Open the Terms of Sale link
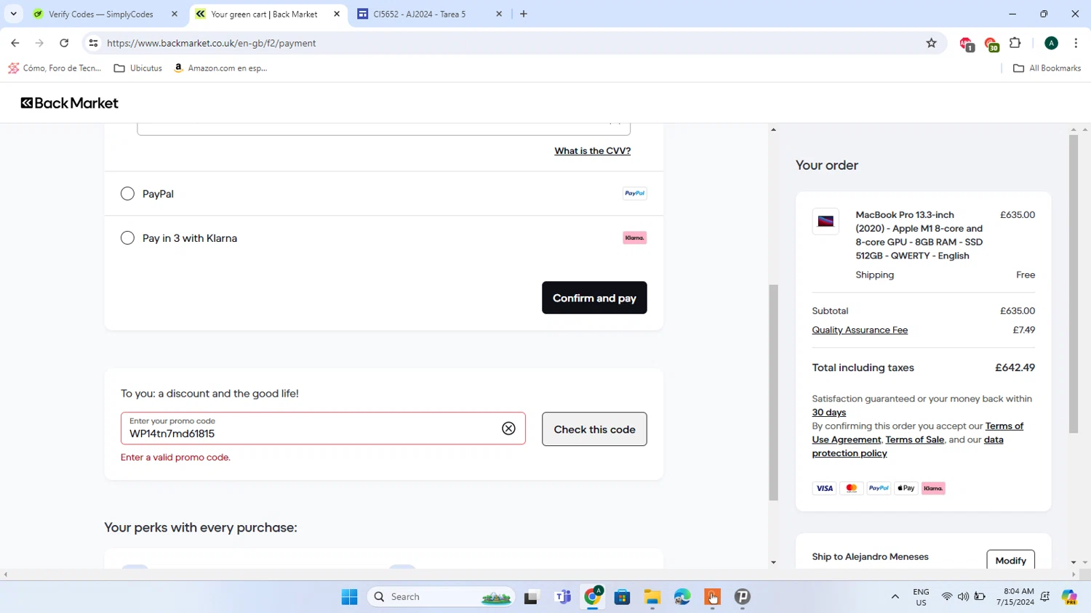Image resolution: width=1091 pixels, height=613 pixels. click(x=914, y=439)
